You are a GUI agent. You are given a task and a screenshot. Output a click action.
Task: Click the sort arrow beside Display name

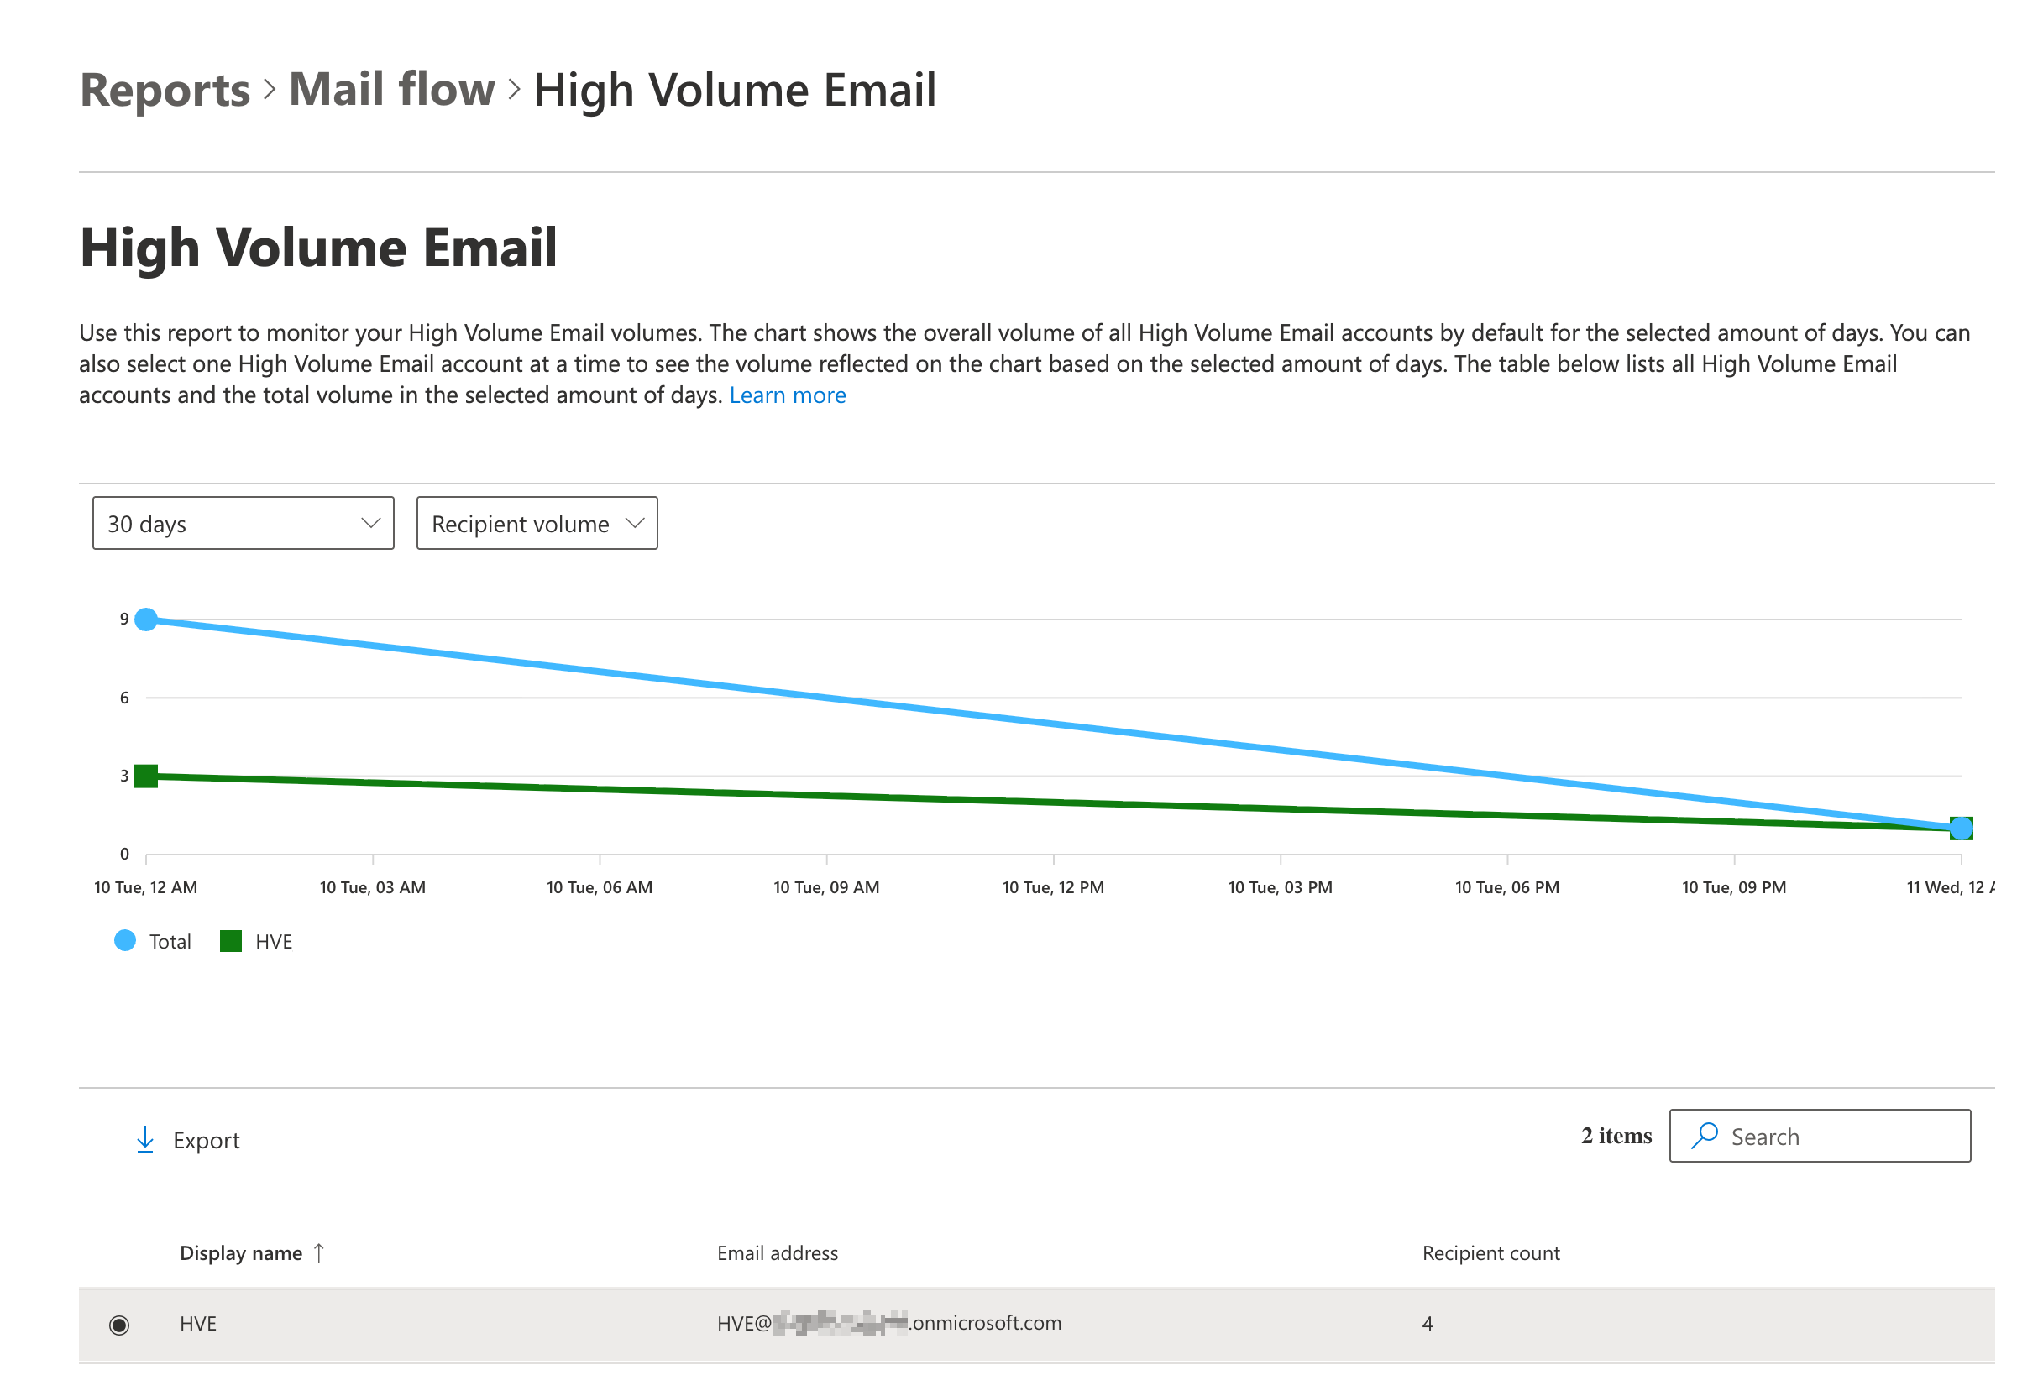click(x=319, y=1252)
